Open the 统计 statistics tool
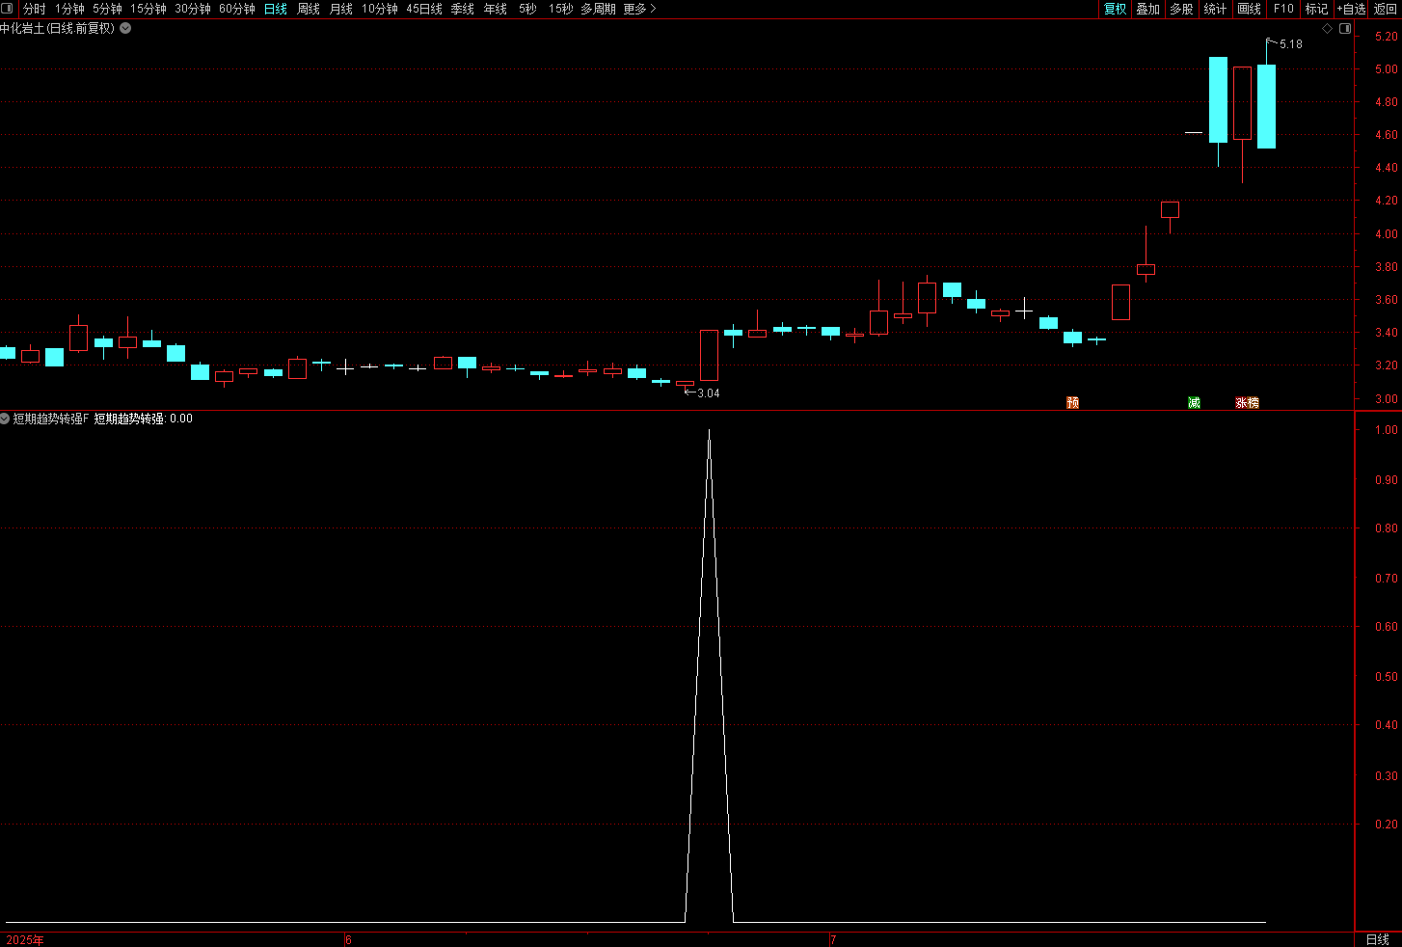The width and height of the screenshot is (1402, 947). [1215, 9]
